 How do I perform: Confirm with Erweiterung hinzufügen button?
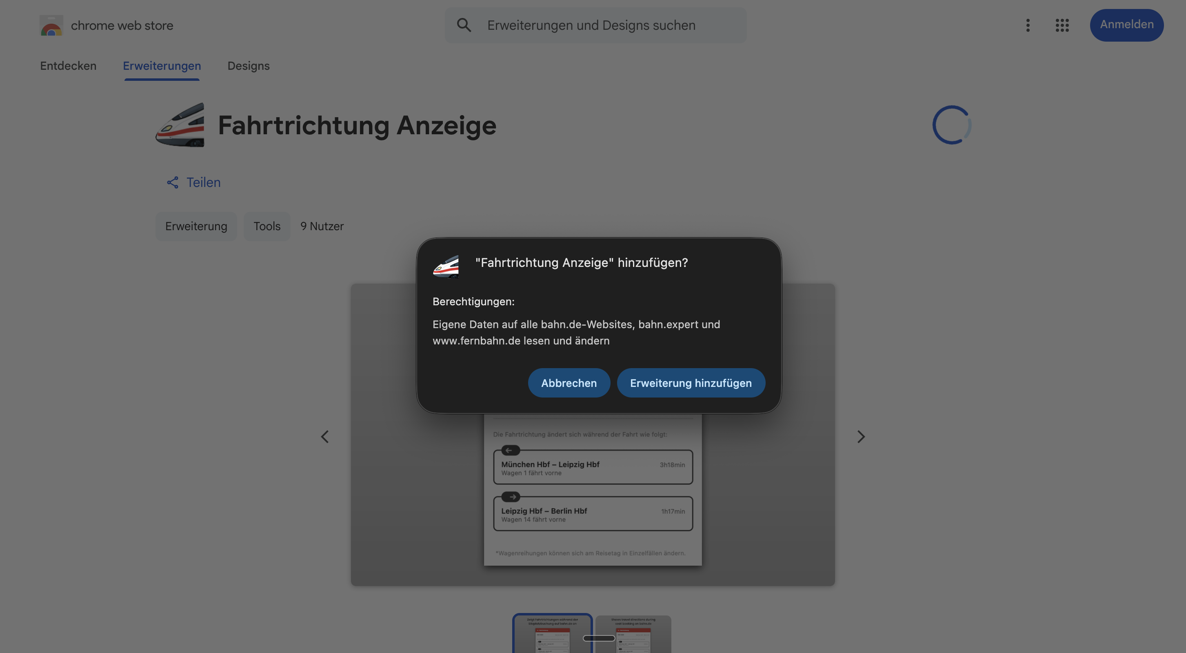[691, 383]
